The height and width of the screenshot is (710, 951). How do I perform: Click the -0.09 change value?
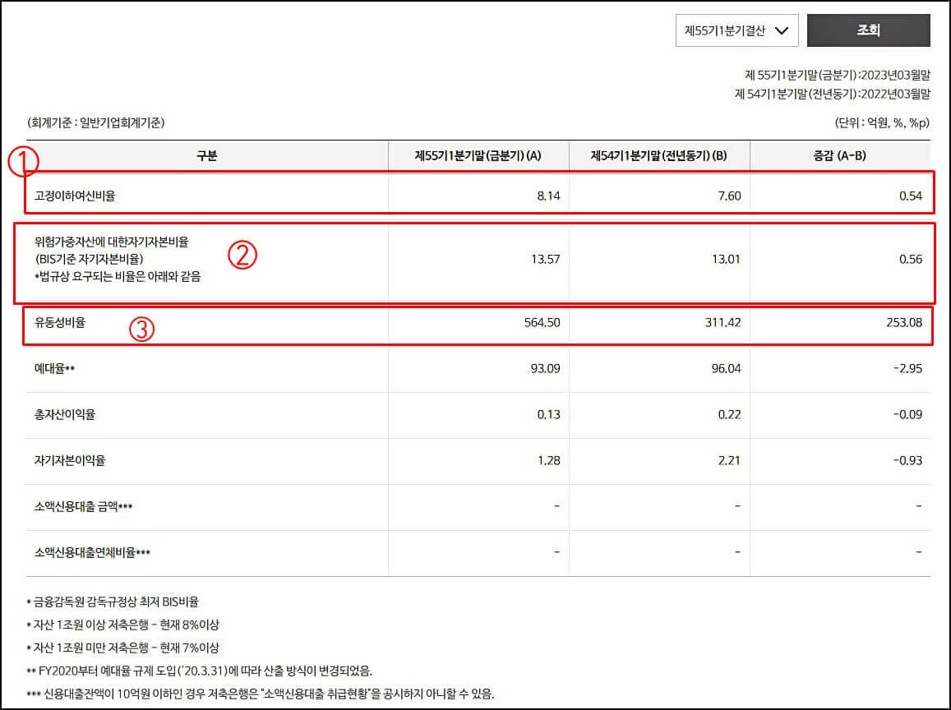click(907, 415)
